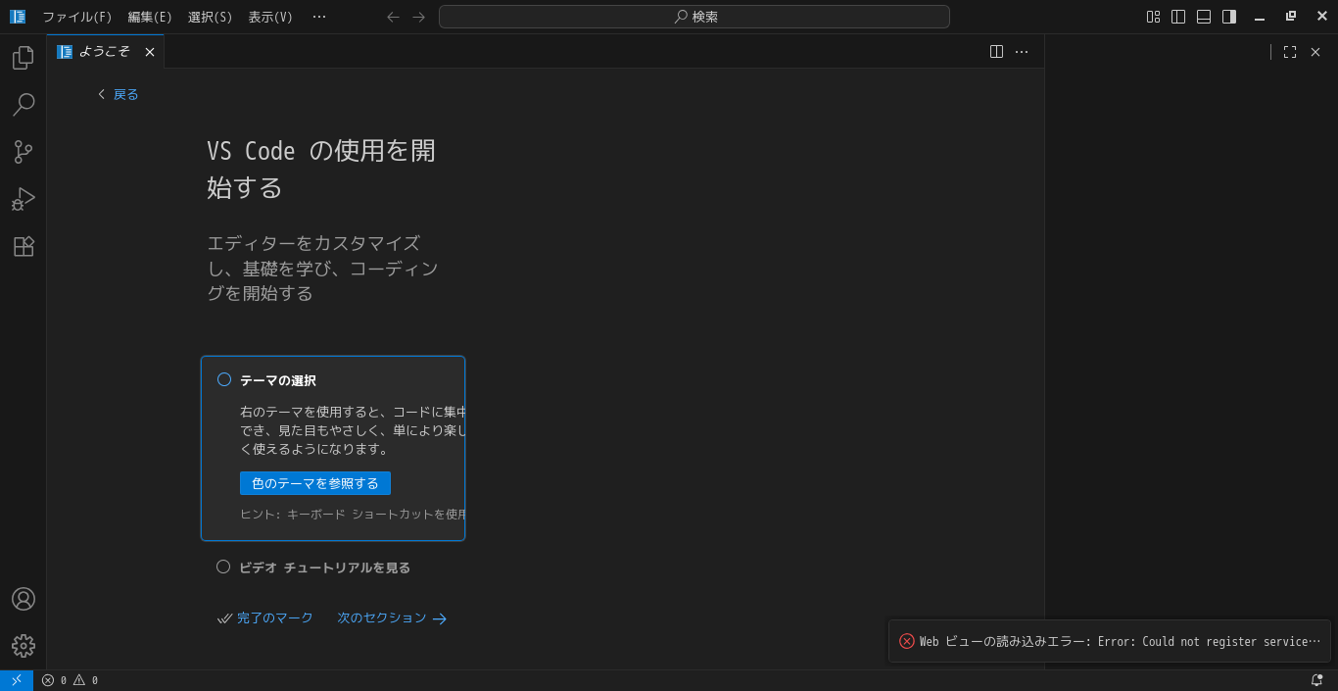Click the command center search box
The height and width of the screenshot is (691, 1338).
point(694,17)
